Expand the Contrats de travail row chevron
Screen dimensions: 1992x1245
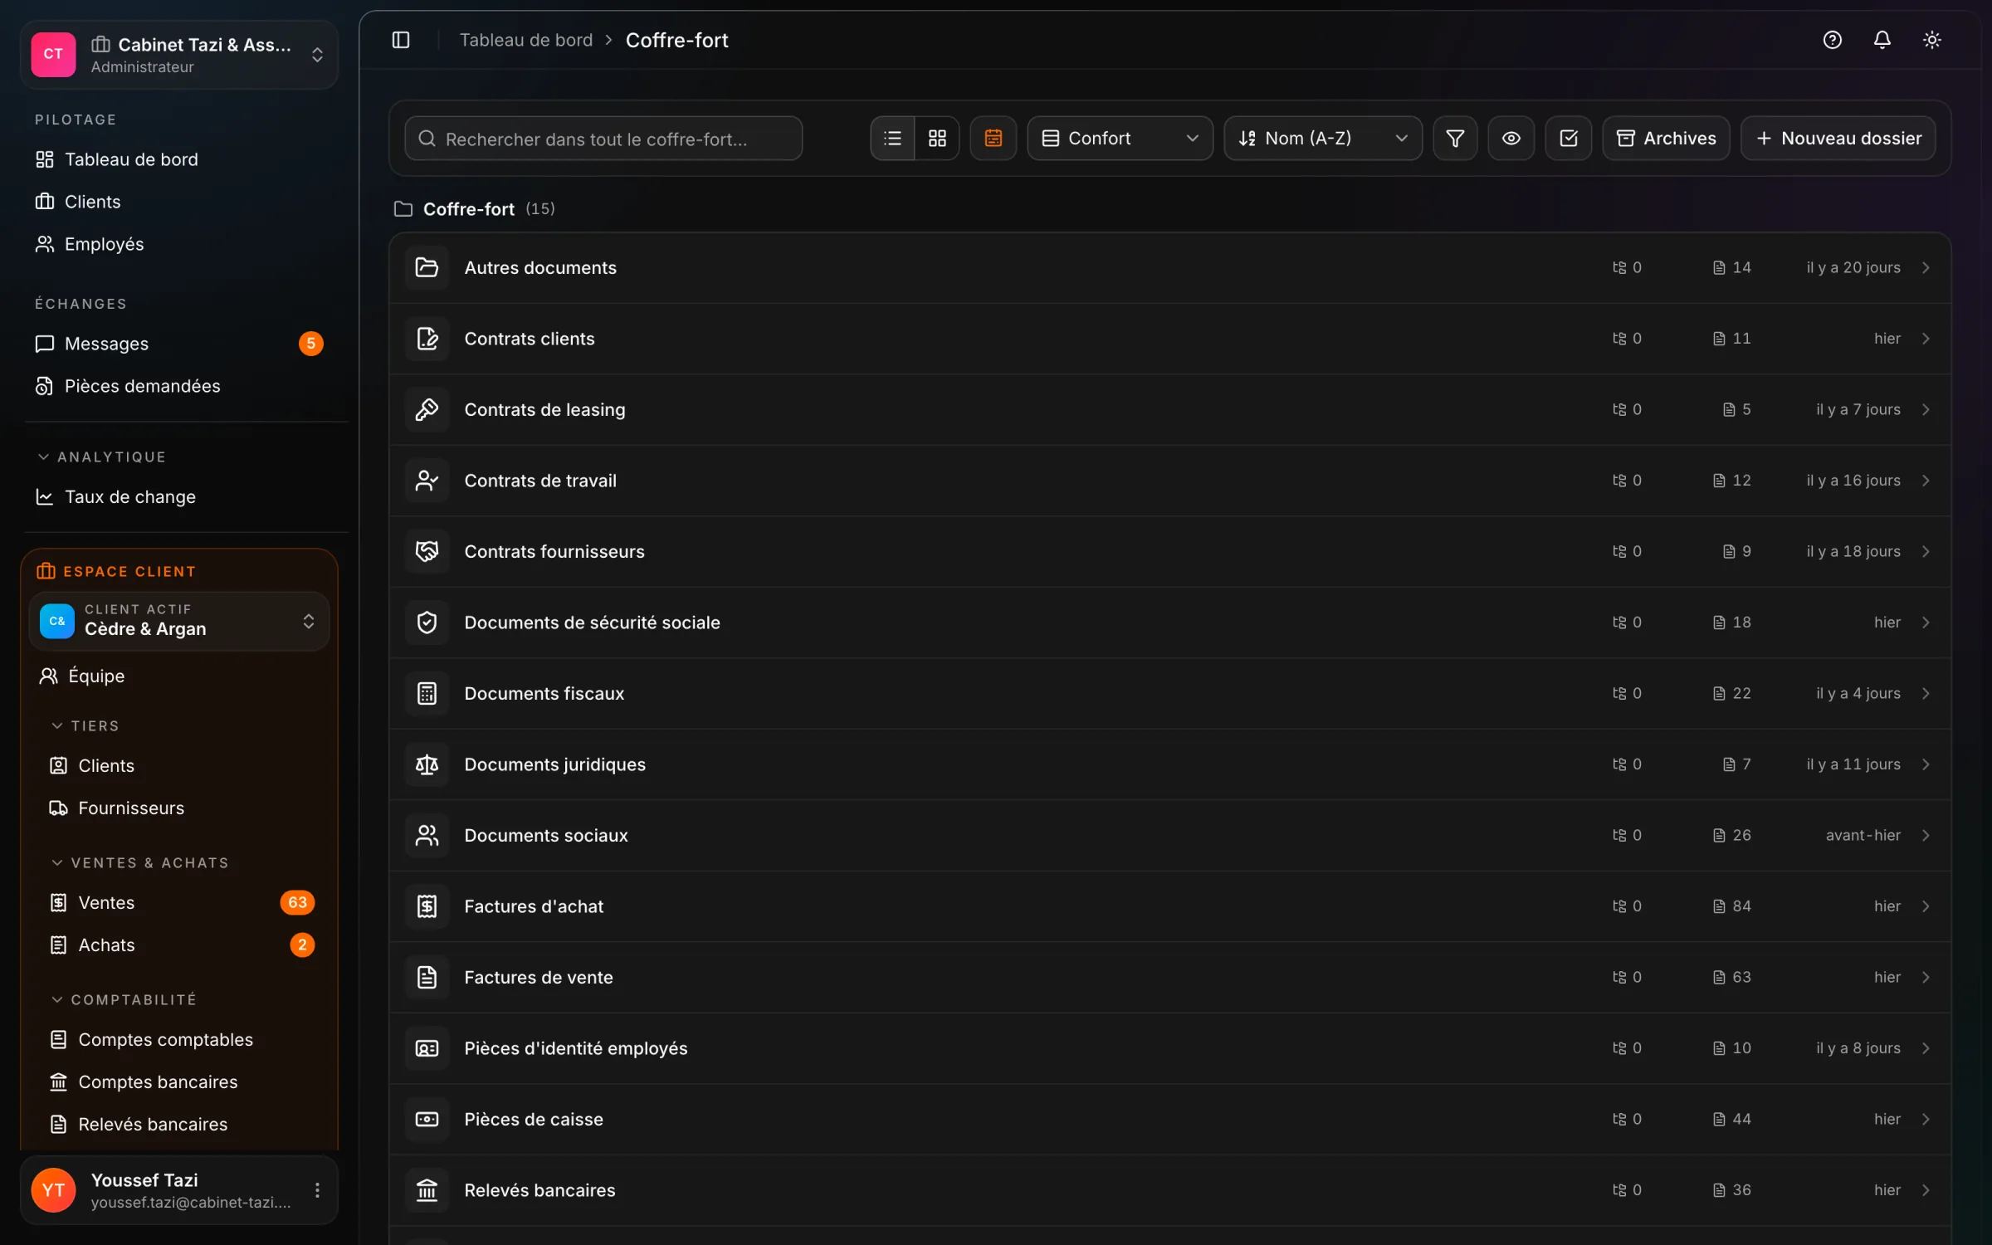[1926, 481]
